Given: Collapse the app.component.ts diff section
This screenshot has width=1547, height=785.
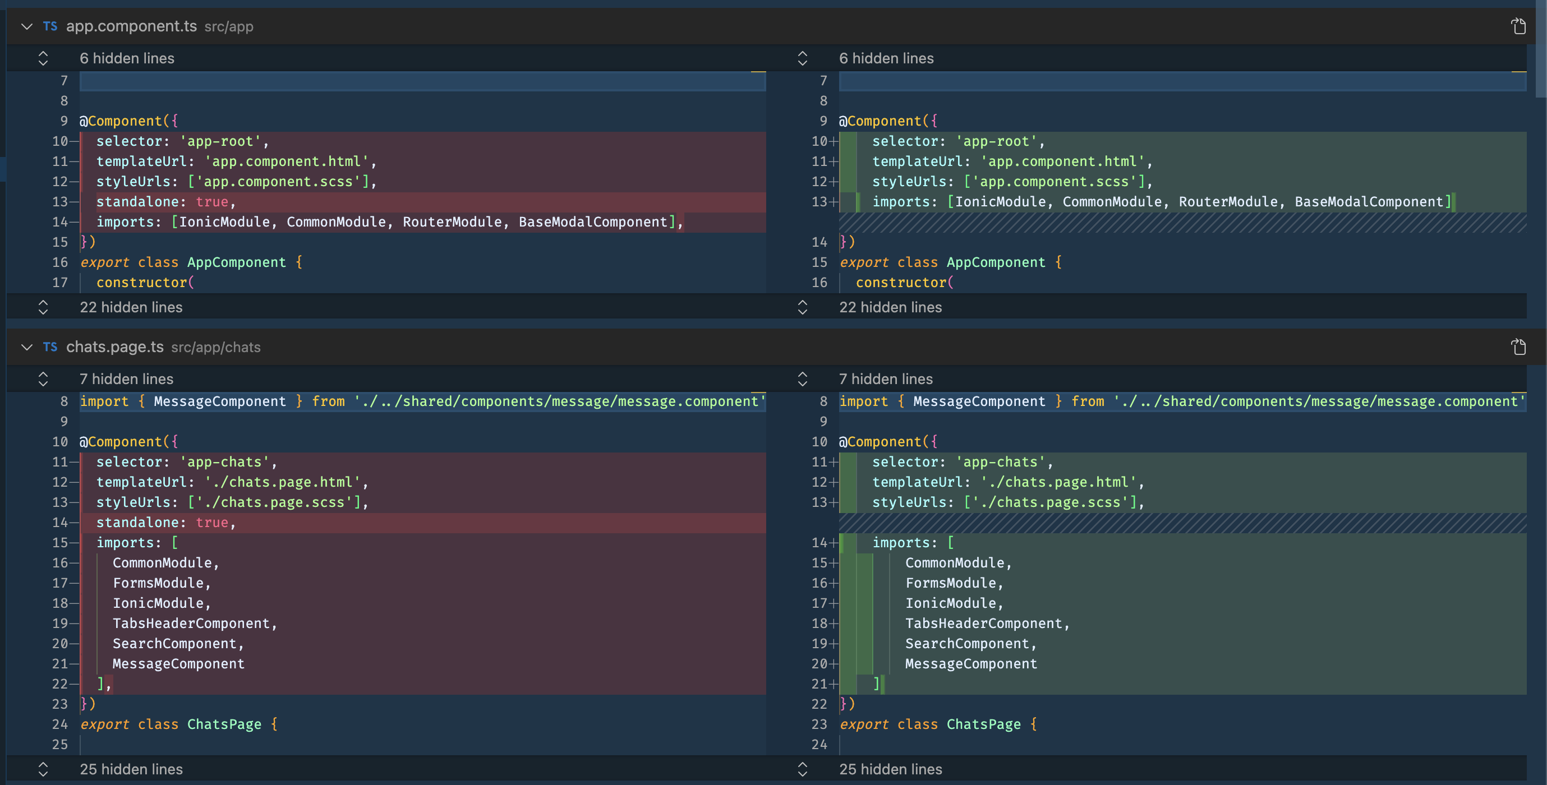Looking at the screenshot, I should coord(26,26).
